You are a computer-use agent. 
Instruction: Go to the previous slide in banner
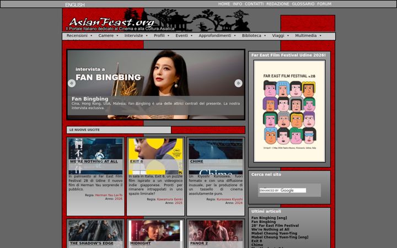pyautogui.click(x=72, y=83)
